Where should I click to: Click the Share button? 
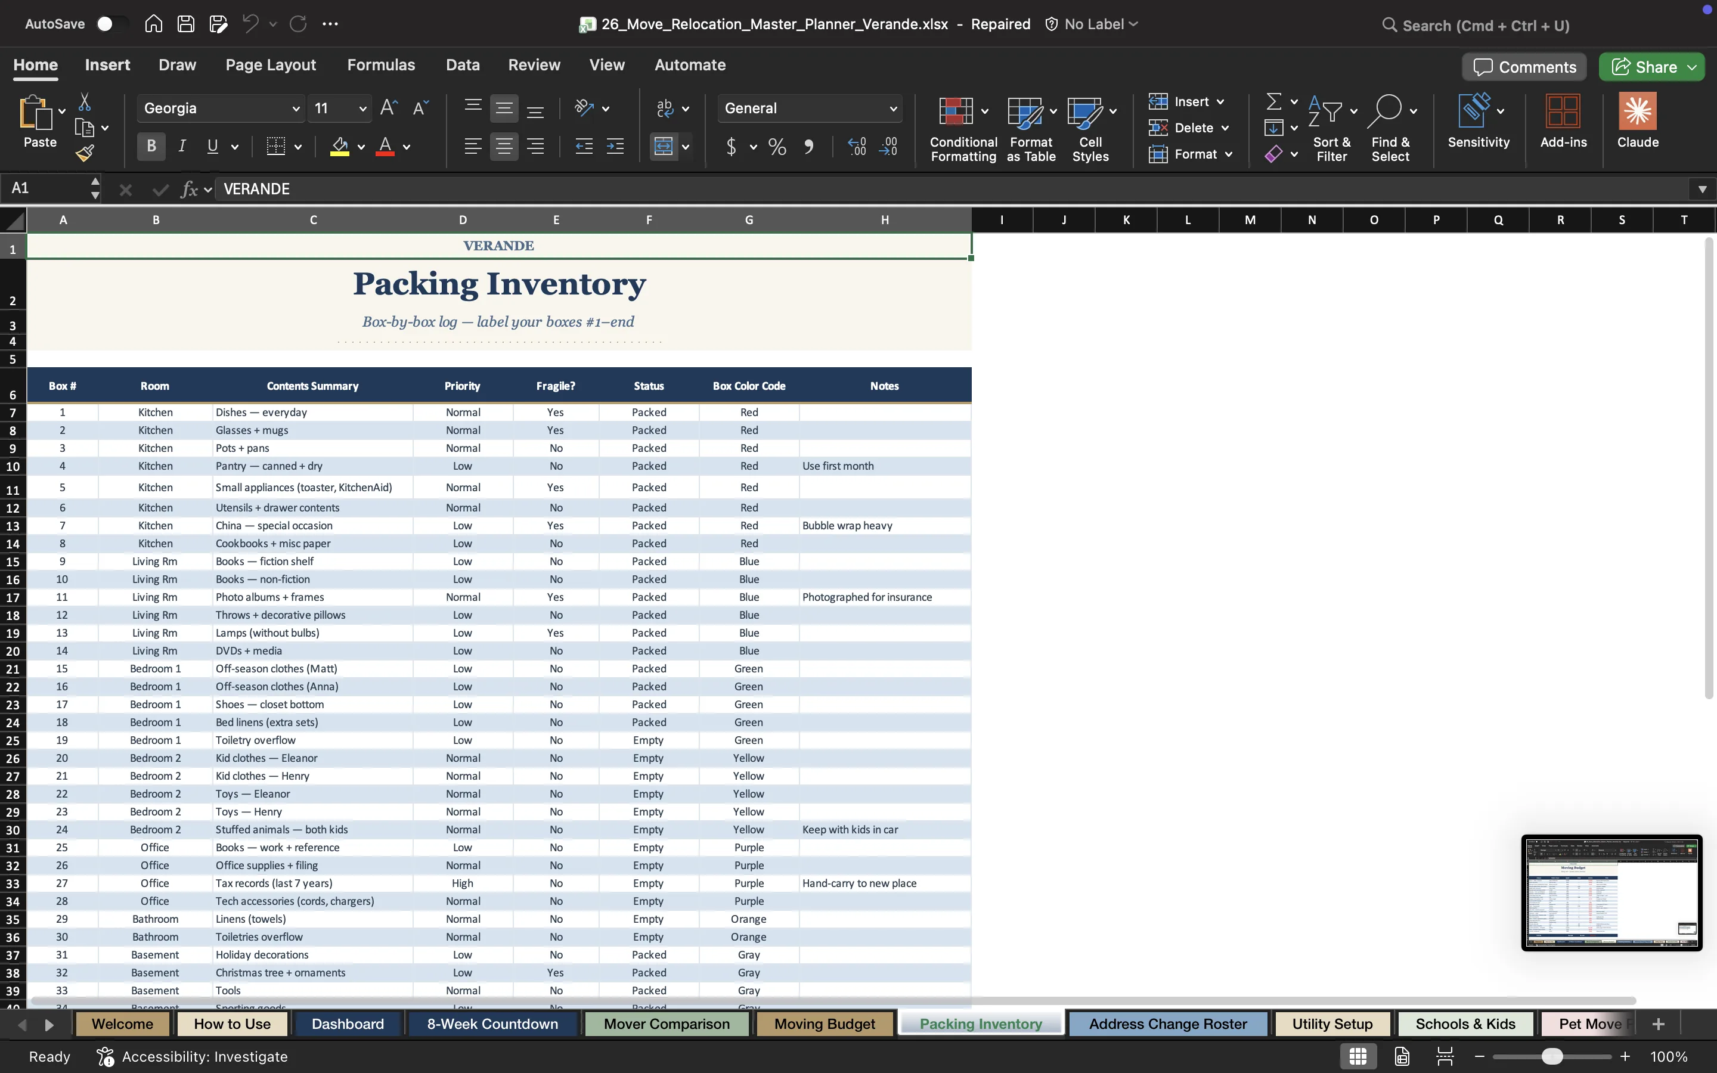pyautogui.click(x=1651, y=67)
